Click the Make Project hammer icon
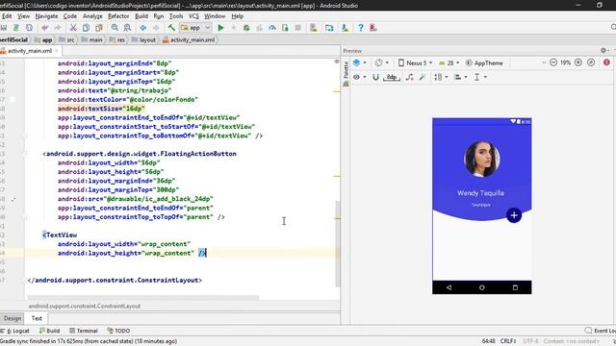Image resolution: width=616 pixels, height=346 pixels. (171, 28)
